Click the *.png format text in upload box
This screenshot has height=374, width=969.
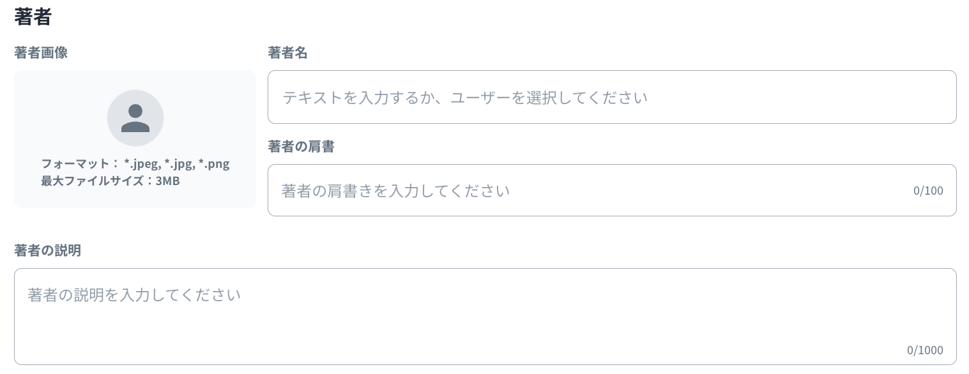click(x=214, y=164)
